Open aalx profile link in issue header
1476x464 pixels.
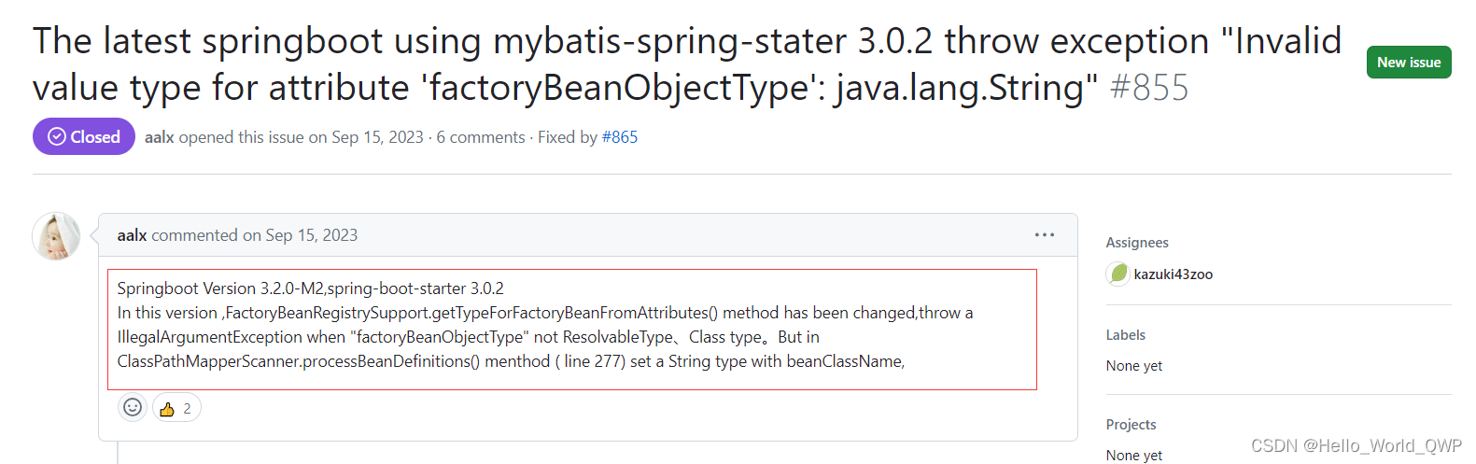point(160,137)
